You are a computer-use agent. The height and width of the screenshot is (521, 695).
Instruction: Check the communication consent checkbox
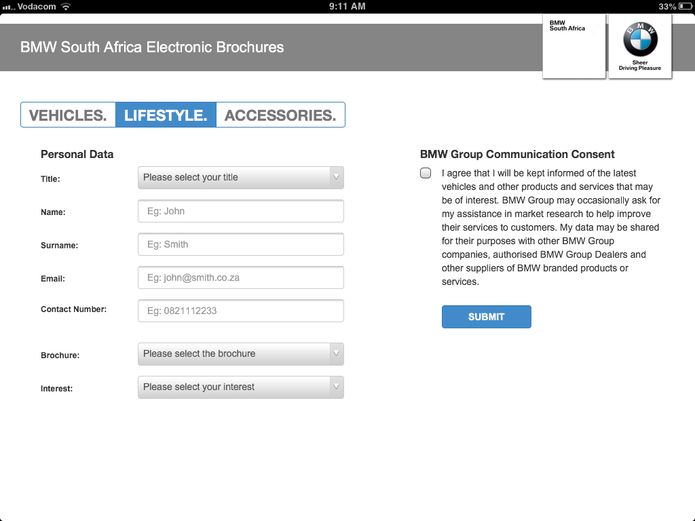426,173
